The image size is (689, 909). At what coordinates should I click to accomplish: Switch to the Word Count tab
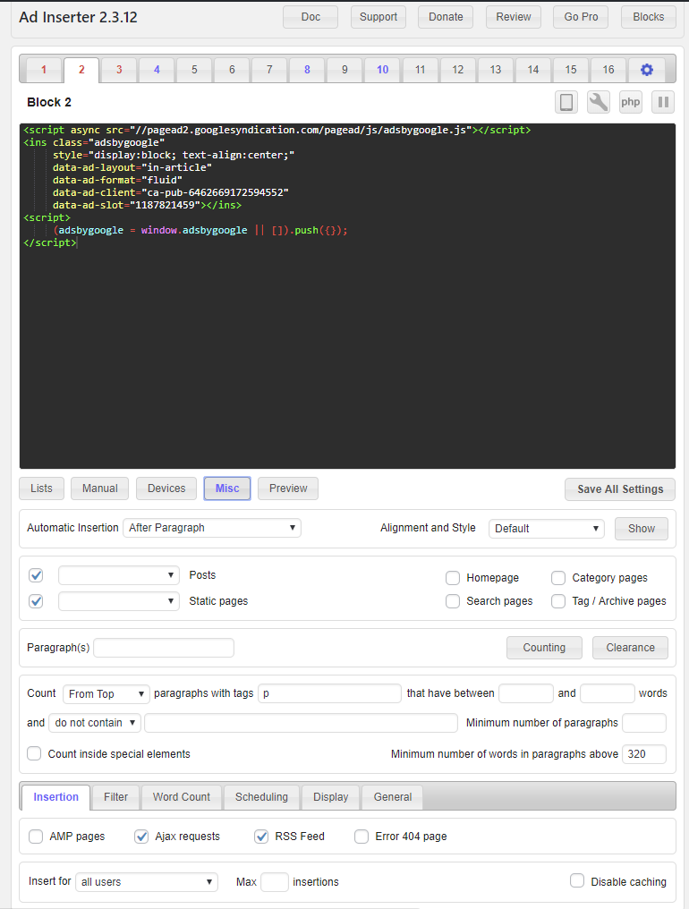pyautogui.click(x=182, y=797)
